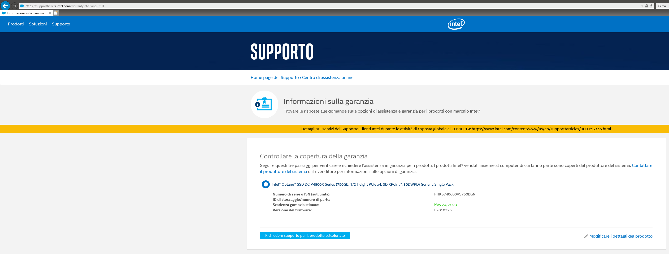Follow the Home page del Supporto link
The height and width of the screenshot is (254, 669).
[275, 78]
